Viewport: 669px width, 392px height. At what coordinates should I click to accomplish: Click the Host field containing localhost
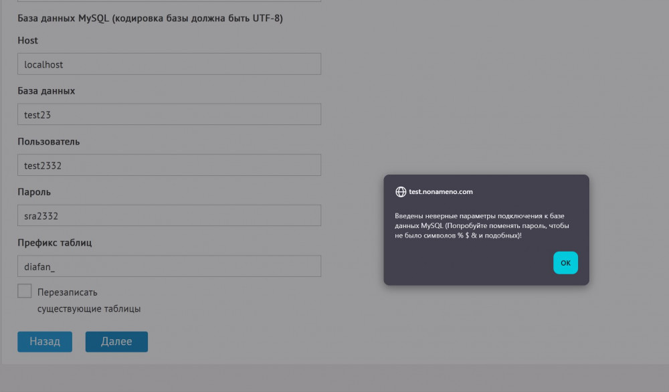click(169, 64)
